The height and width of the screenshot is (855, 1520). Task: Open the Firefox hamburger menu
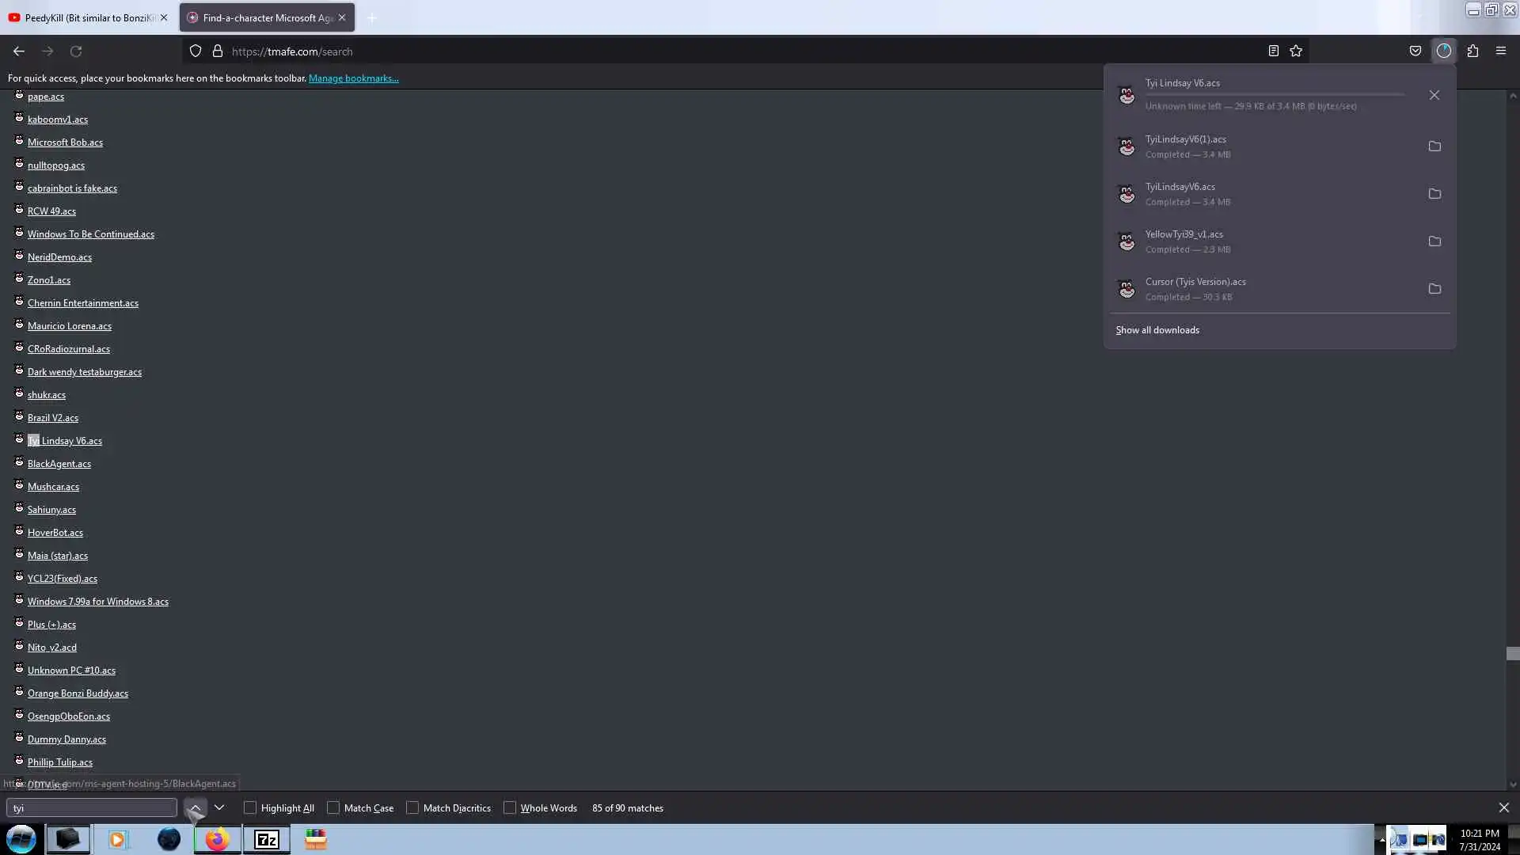(1501, 51)
